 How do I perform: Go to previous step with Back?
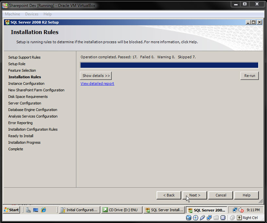[x=169, y=195]
